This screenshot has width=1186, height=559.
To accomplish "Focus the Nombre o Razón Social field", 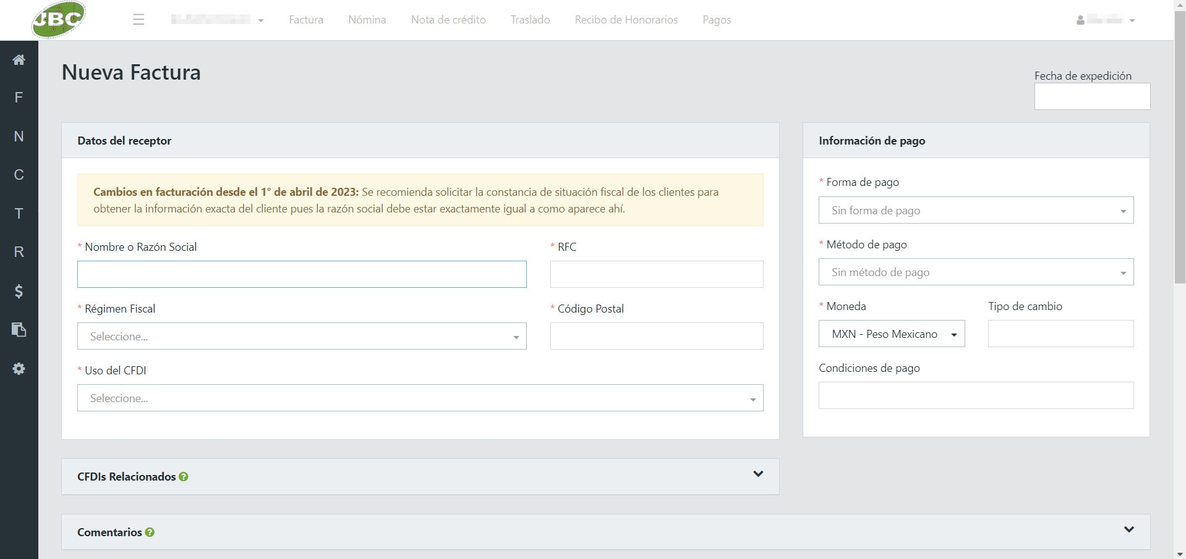I will click(302, 274).
